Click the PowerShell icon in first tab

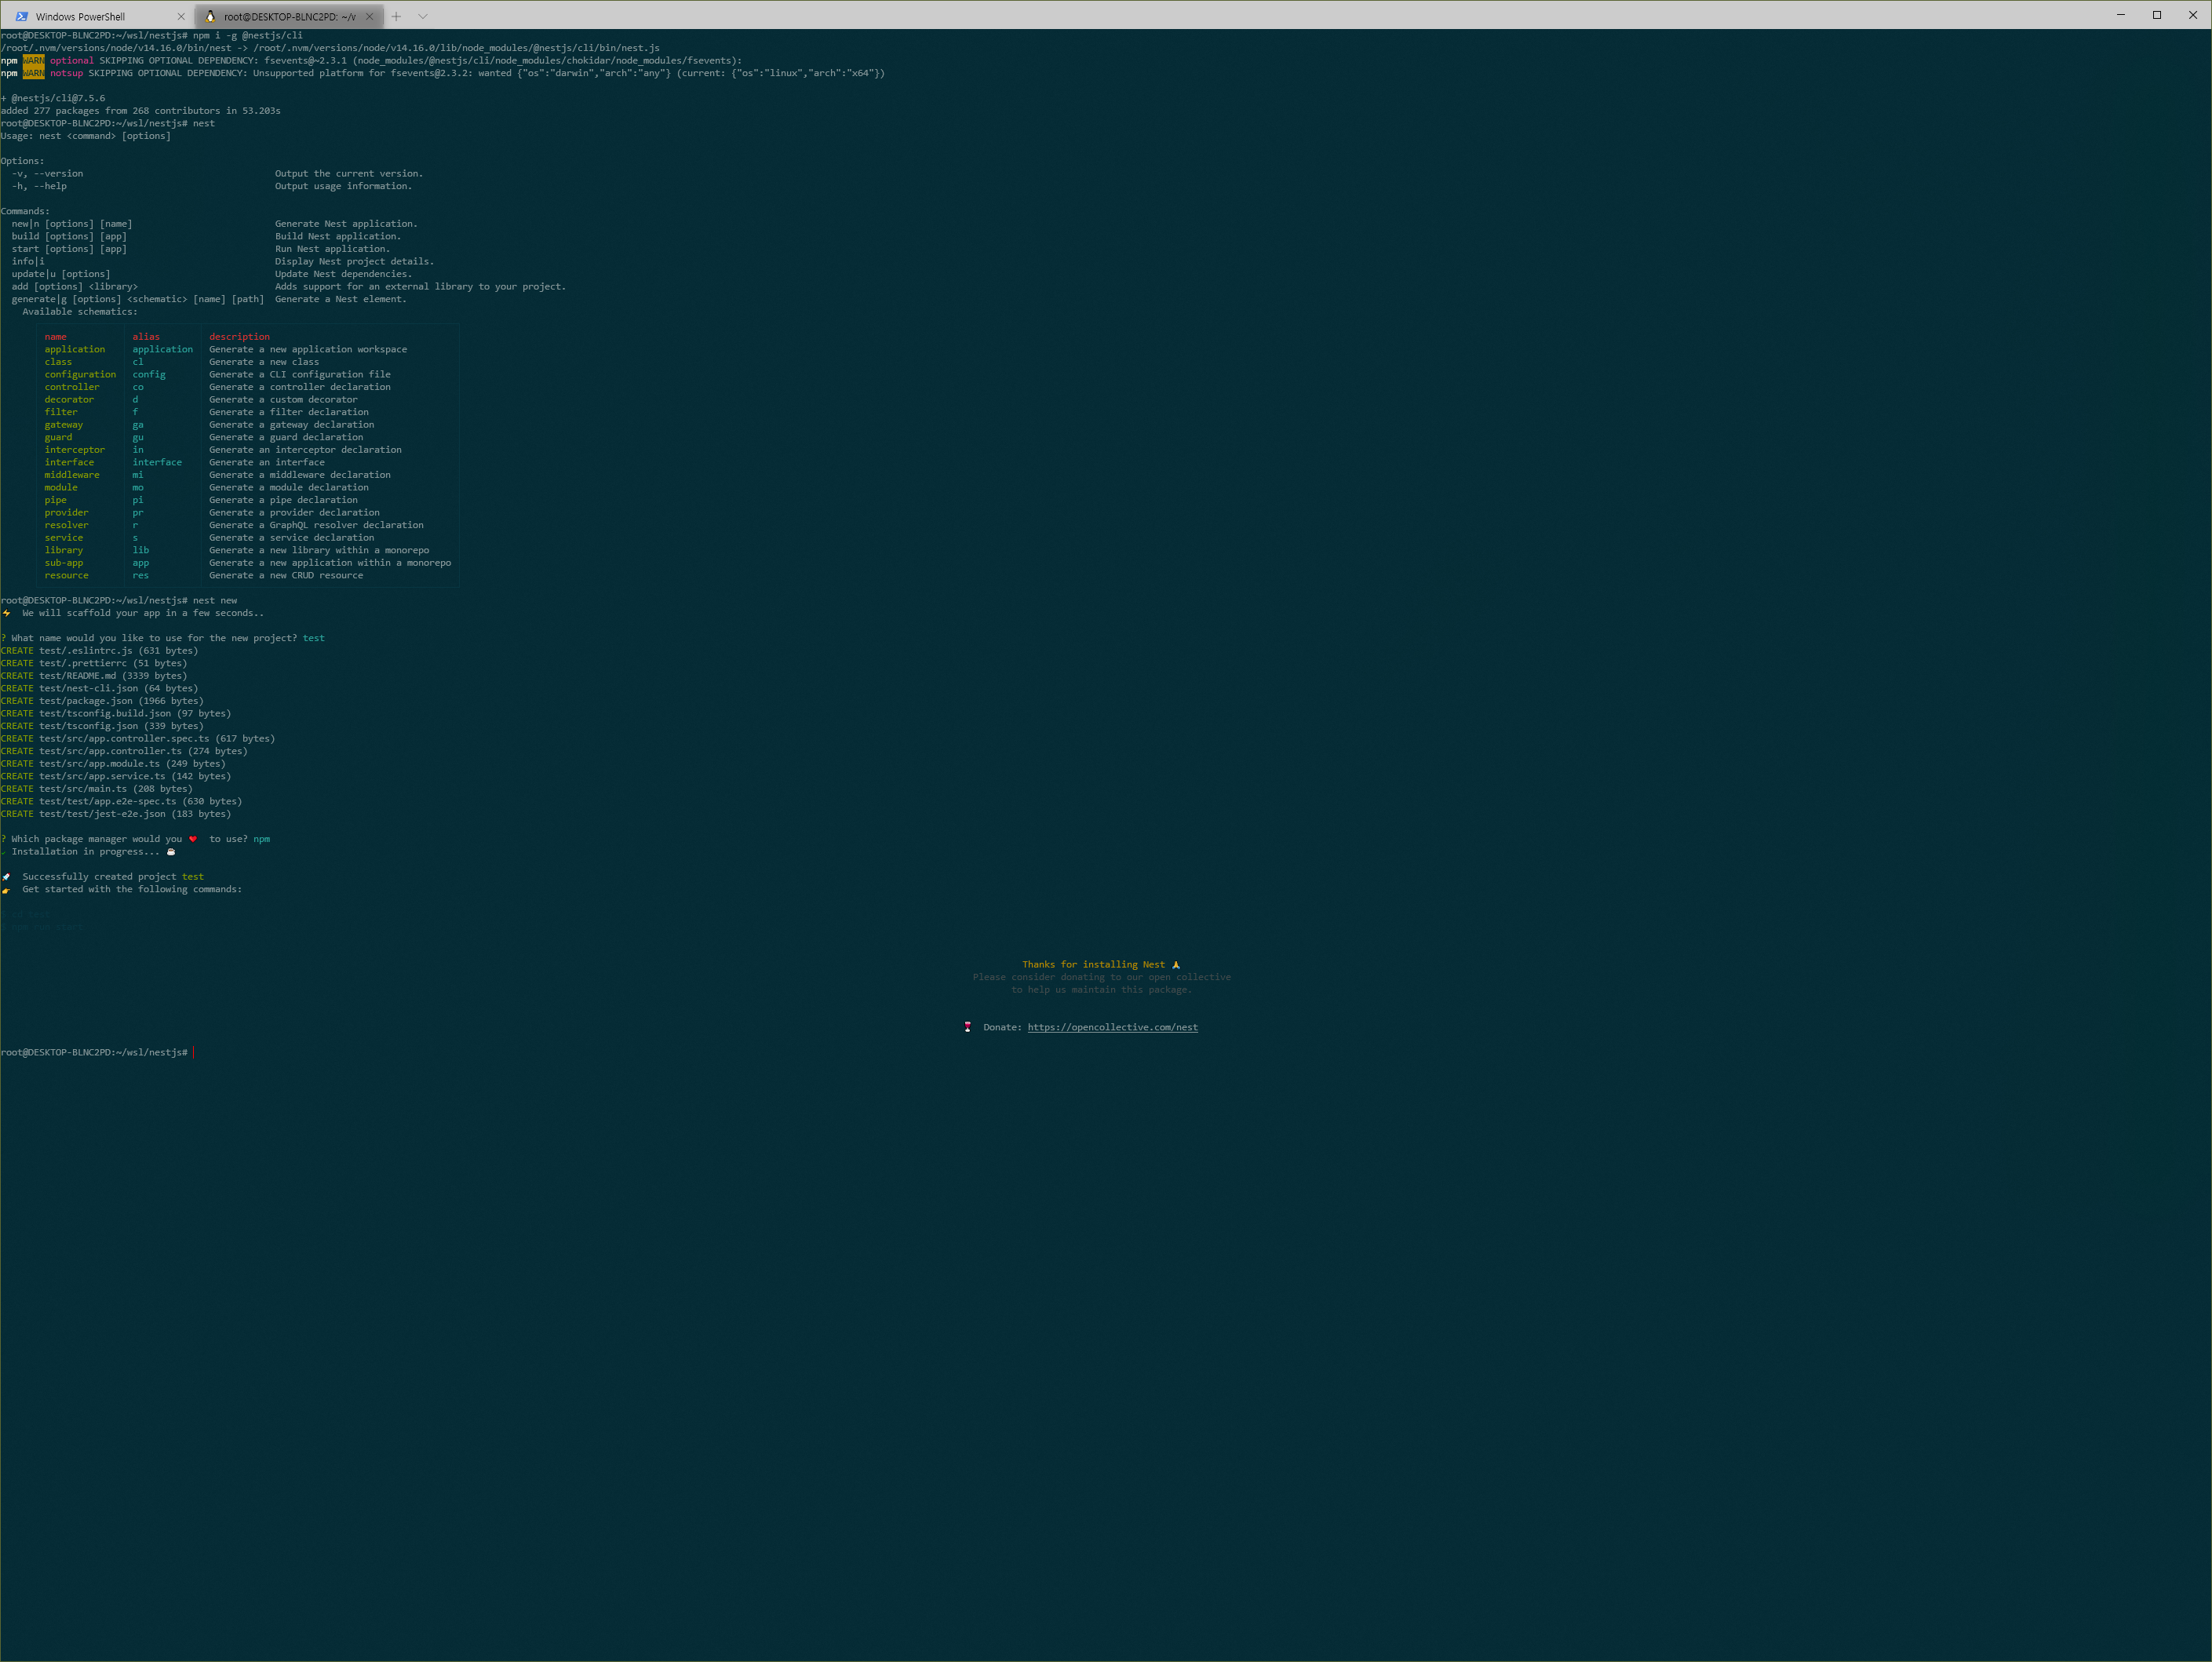coord(21,16)
